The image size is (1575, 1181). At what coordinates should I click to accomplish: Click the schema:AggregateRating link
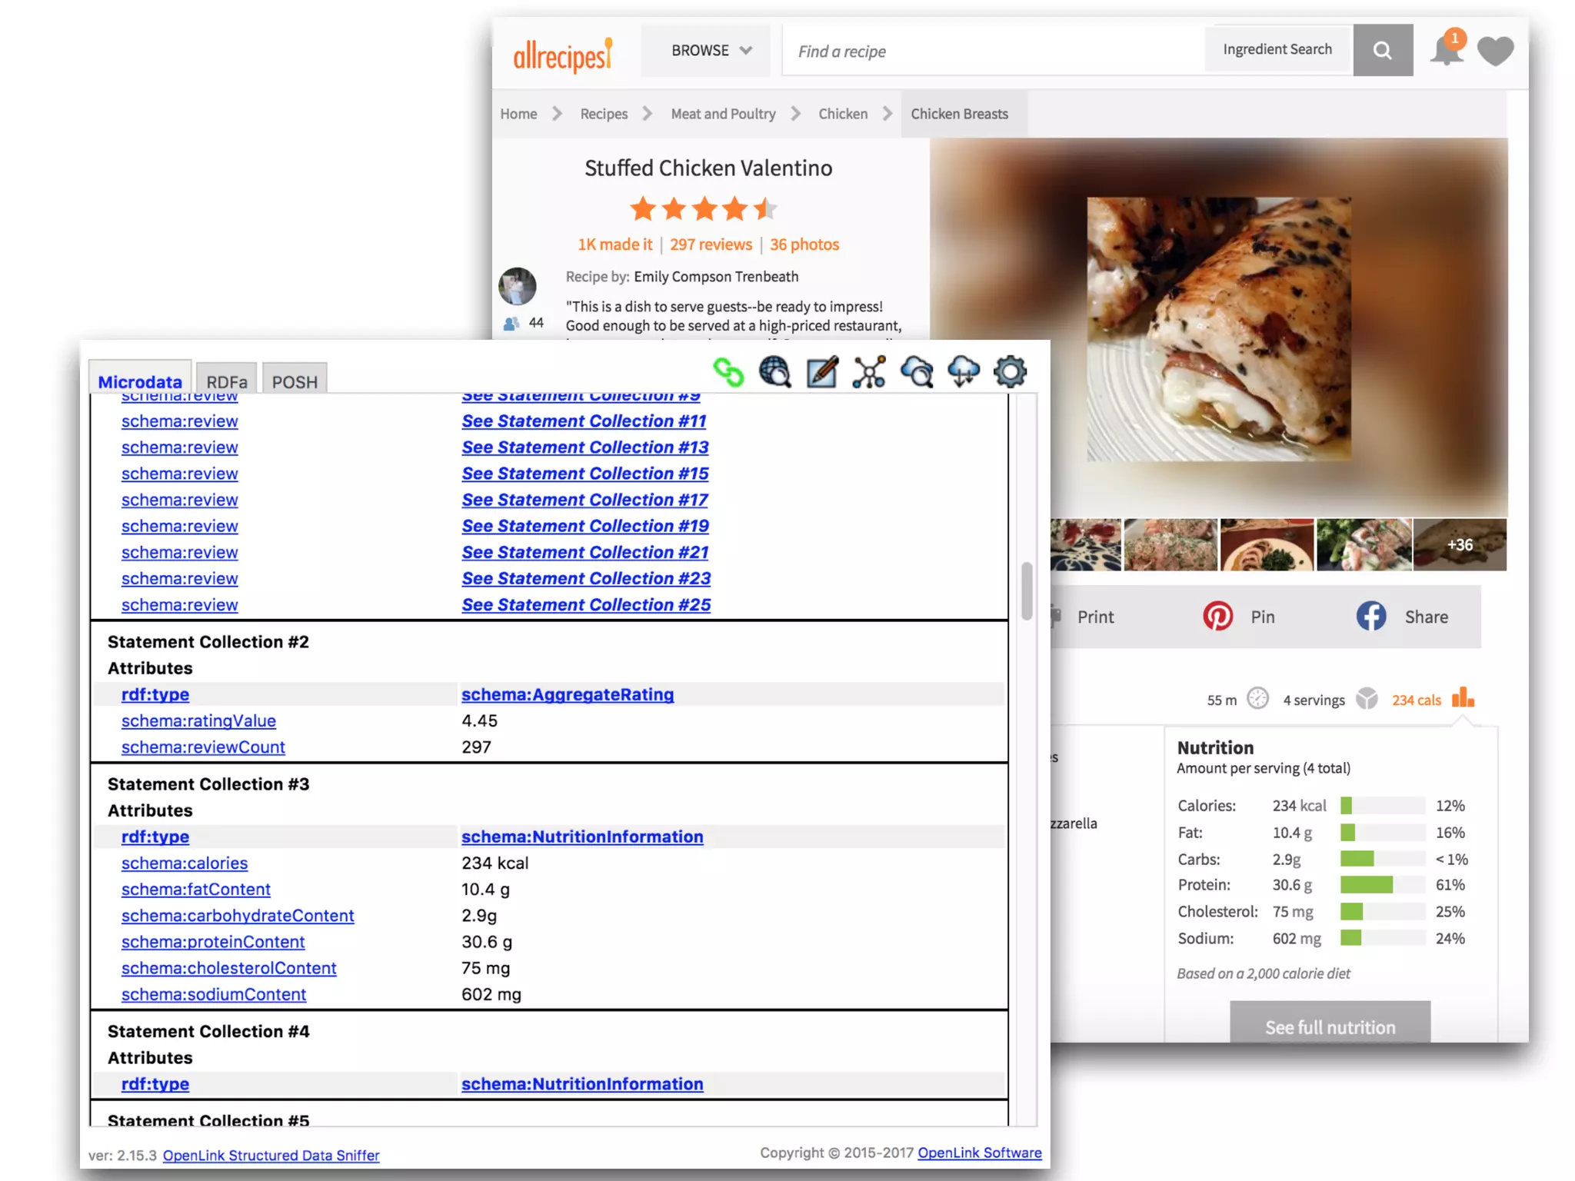tap(567, 694)
